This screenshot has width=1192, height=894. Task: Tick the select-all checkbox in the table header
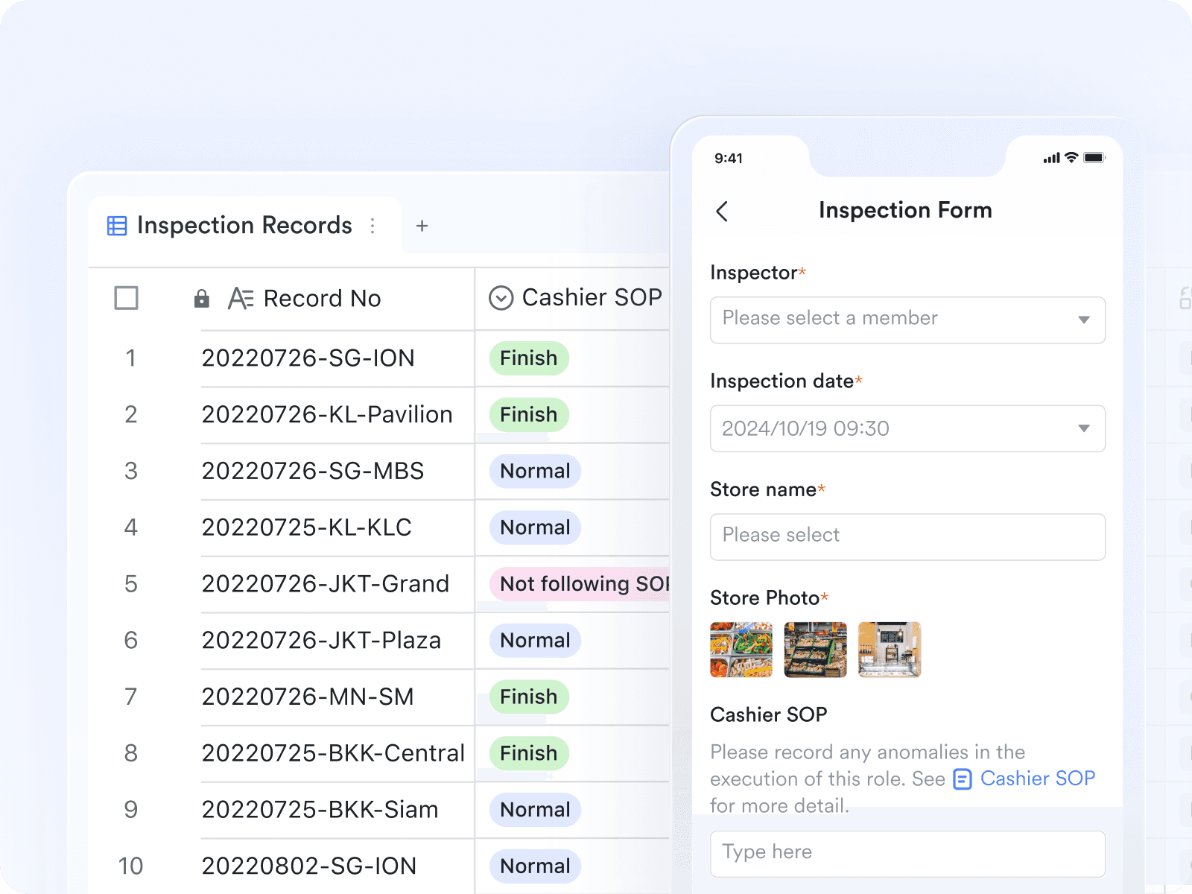click(x=126, y=298)
